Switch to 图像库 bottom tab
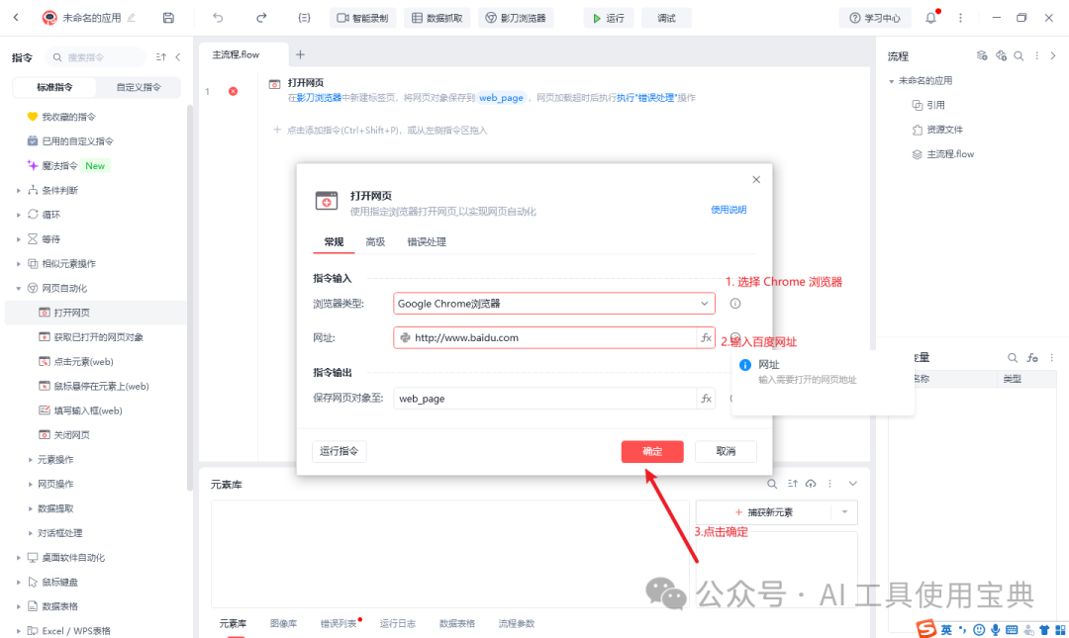The image size is (1069, 638). (x=283, y=624)
